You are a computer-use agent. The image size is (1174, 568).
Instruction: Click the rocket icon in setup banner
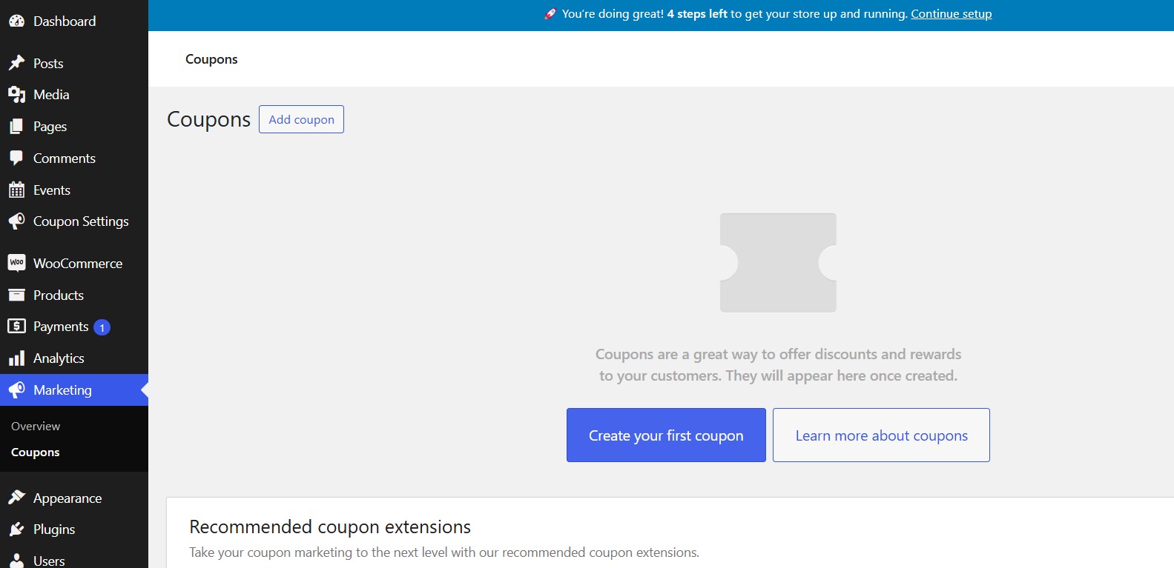tap(550, 13)
